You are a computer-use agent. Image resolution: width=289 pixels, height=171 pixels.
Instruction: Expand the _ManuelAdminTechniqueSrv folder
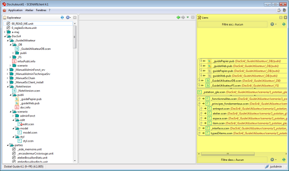pos(7,74)
